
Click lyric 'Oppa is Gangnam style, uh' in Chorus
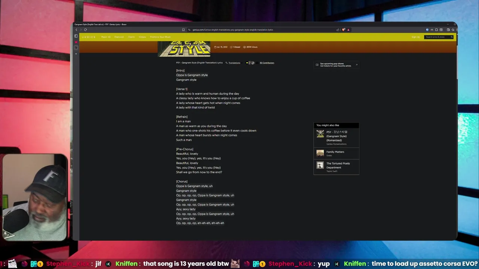click(x=194, y=186)
